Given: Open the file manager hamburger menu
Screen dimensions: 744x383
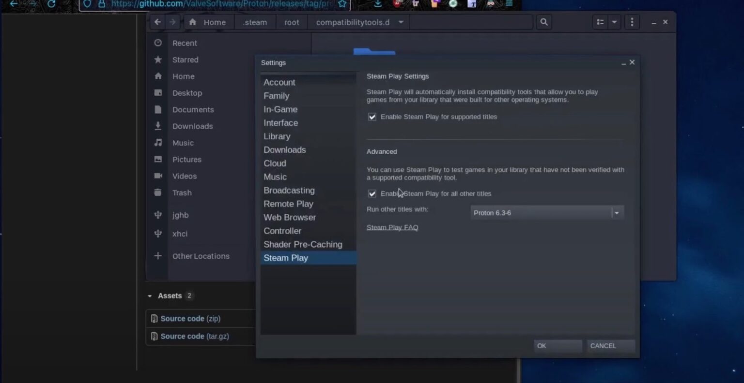Looking at the screenshot, I should coord(632,22).
